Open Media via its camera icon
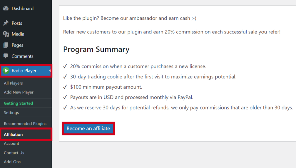This screenshot has width=296, height=168. point(6,34)
